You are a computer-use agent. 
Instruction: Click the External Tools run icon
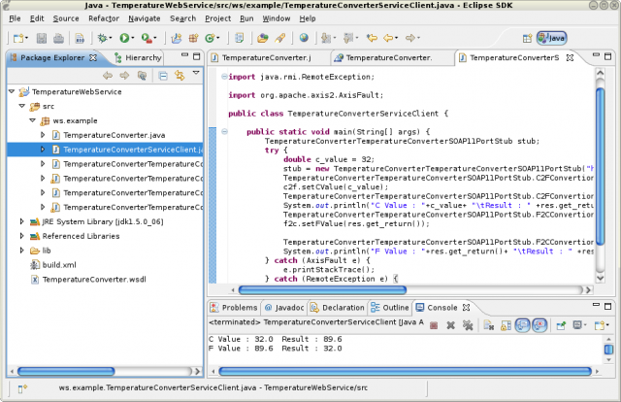147,38
